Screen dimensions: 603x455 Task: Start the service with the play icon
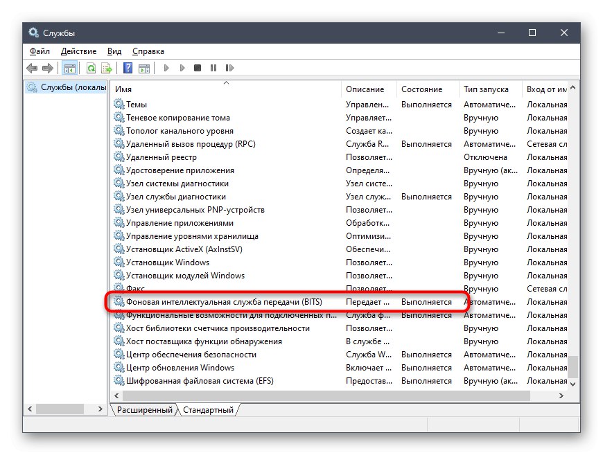click(x=166, y=68)
